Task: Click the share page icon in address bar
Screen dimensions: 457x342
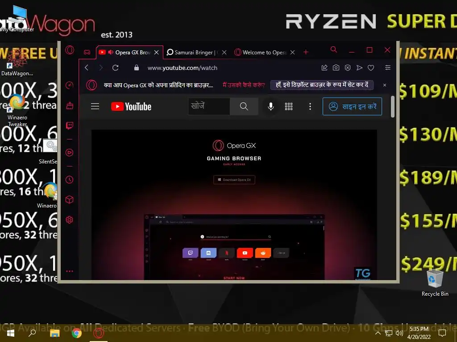Action: tap(324, 68)
